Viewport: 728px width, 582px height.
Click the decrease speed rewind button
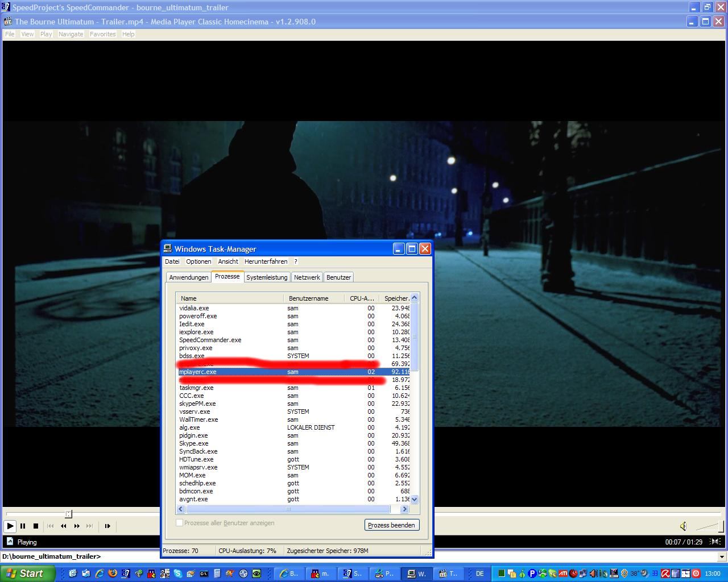click(x=63, y=526)
